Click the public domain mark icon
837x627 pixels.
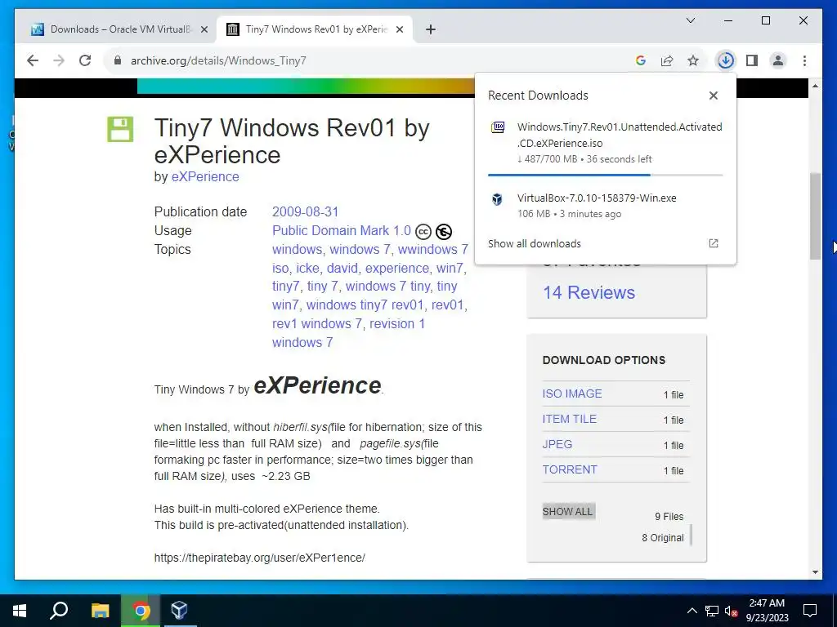[x=444, y=232]
